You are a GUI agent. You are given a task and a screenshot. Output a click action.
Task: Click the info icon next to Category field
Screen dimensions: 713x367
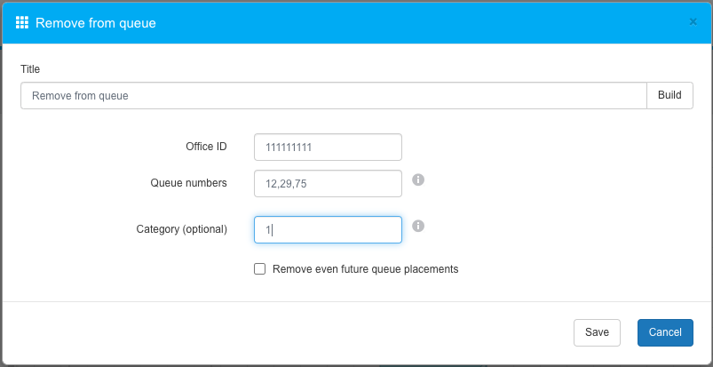pyautogui.click(x=418, y=226)
